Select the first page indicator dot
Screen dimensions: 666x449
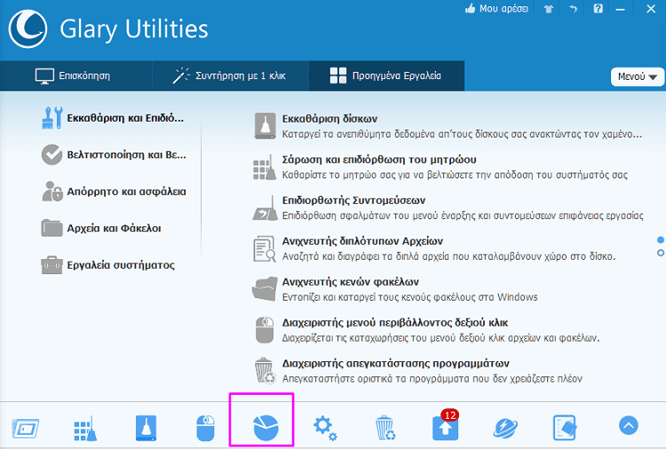click(x=661, y=240)
